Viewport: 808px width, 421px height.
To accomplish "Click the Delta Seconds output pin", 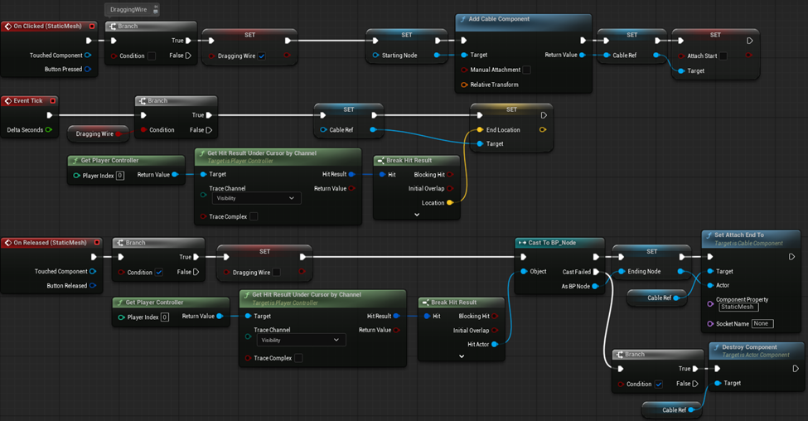I will (48, 130).
